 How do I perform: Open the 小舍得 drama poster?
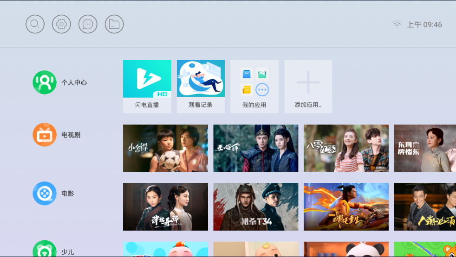165,148
